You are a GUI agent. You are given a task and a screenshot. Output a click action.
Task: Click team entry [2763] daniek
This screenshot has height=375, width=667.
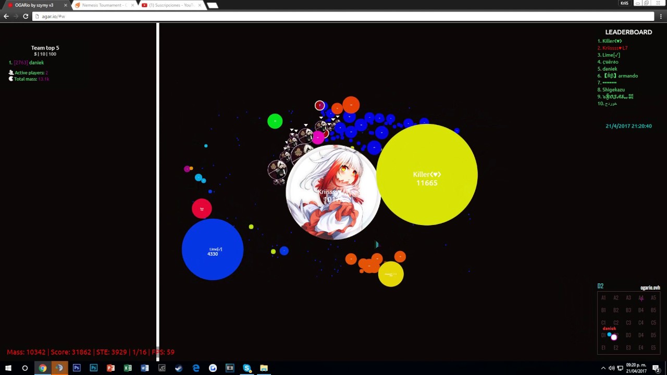click(x=27, y=63)
